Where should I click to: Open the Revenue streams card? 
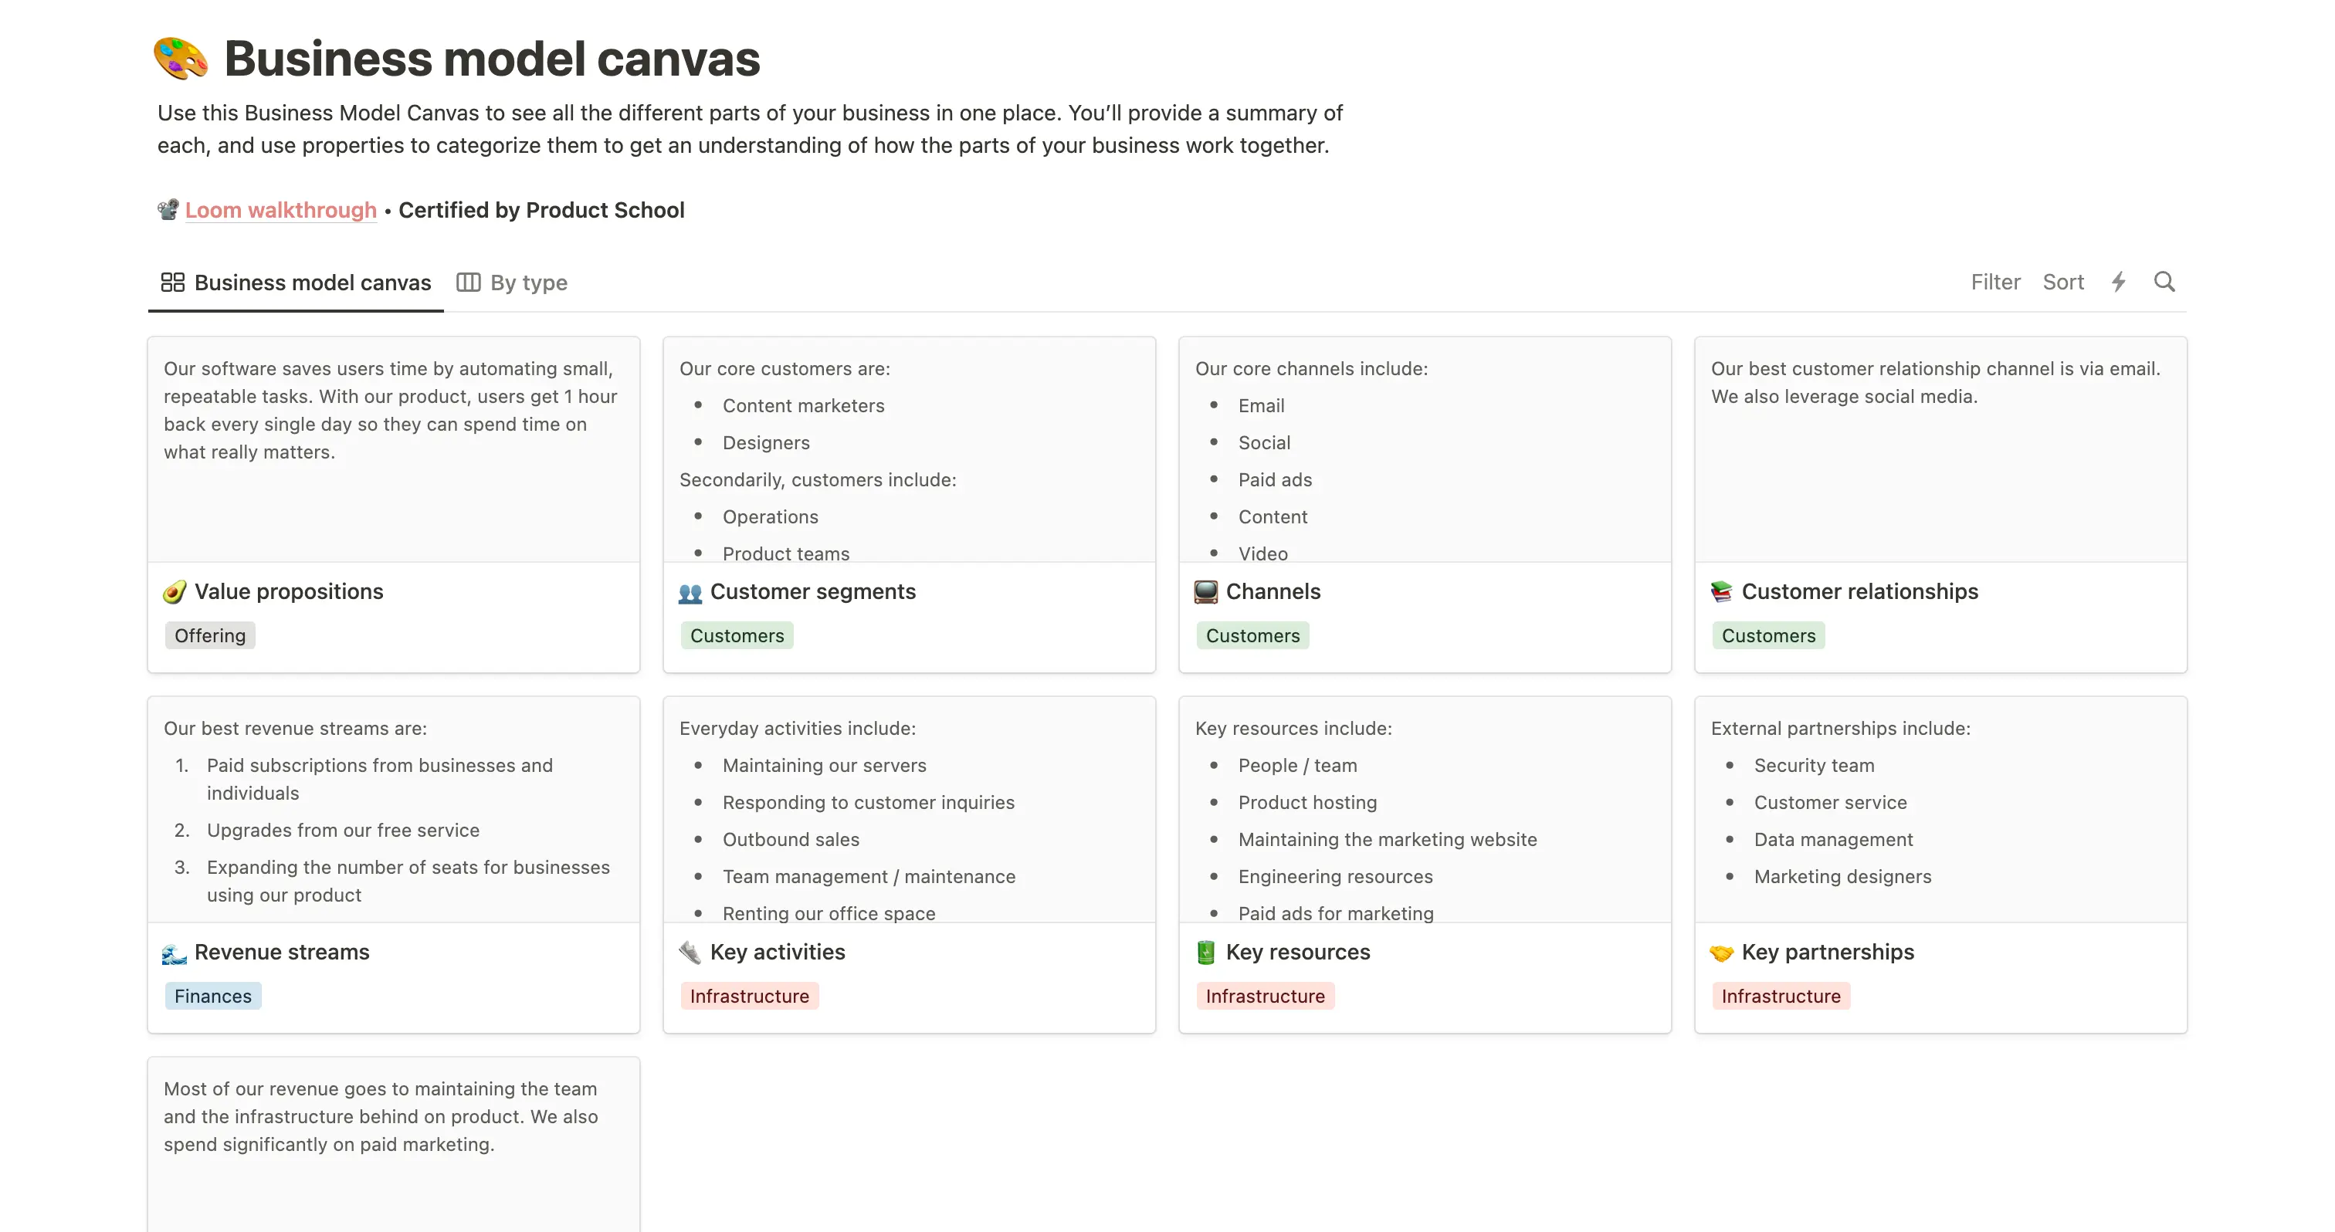click(282, 951)
